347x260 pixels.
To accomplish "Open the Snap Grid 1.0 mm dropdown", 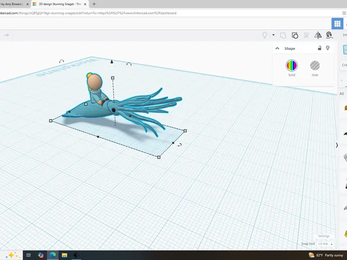I will 325,244.
